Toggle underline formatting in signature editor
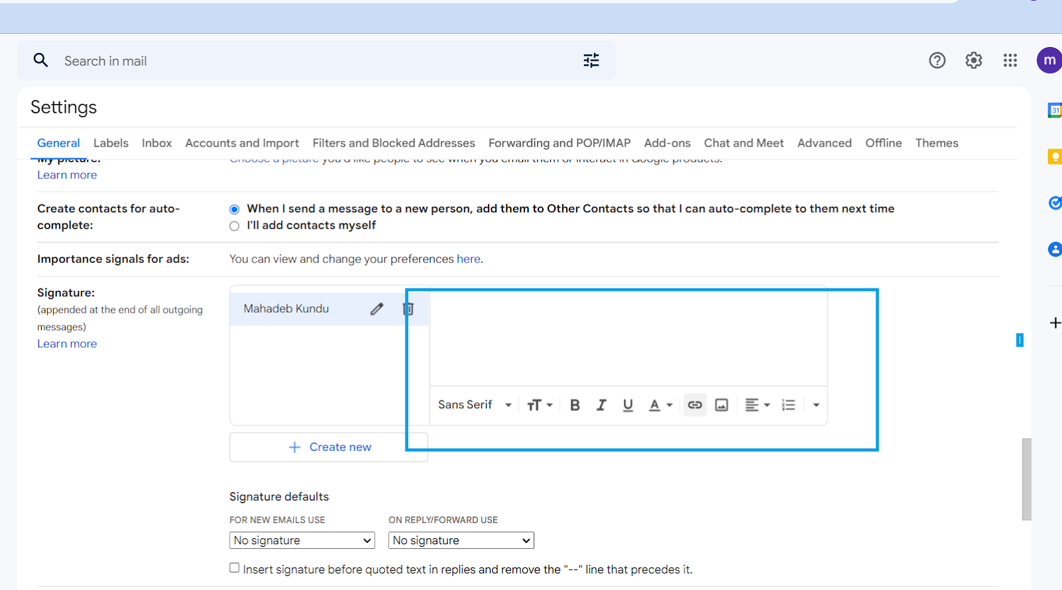1062x590 pixels. pyautogui.click(x=628, y=405)
